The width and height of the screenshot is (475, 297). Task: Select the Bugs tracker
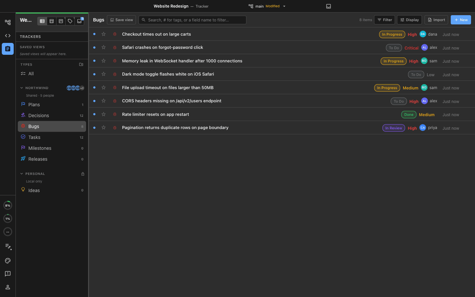pos(52,126)
